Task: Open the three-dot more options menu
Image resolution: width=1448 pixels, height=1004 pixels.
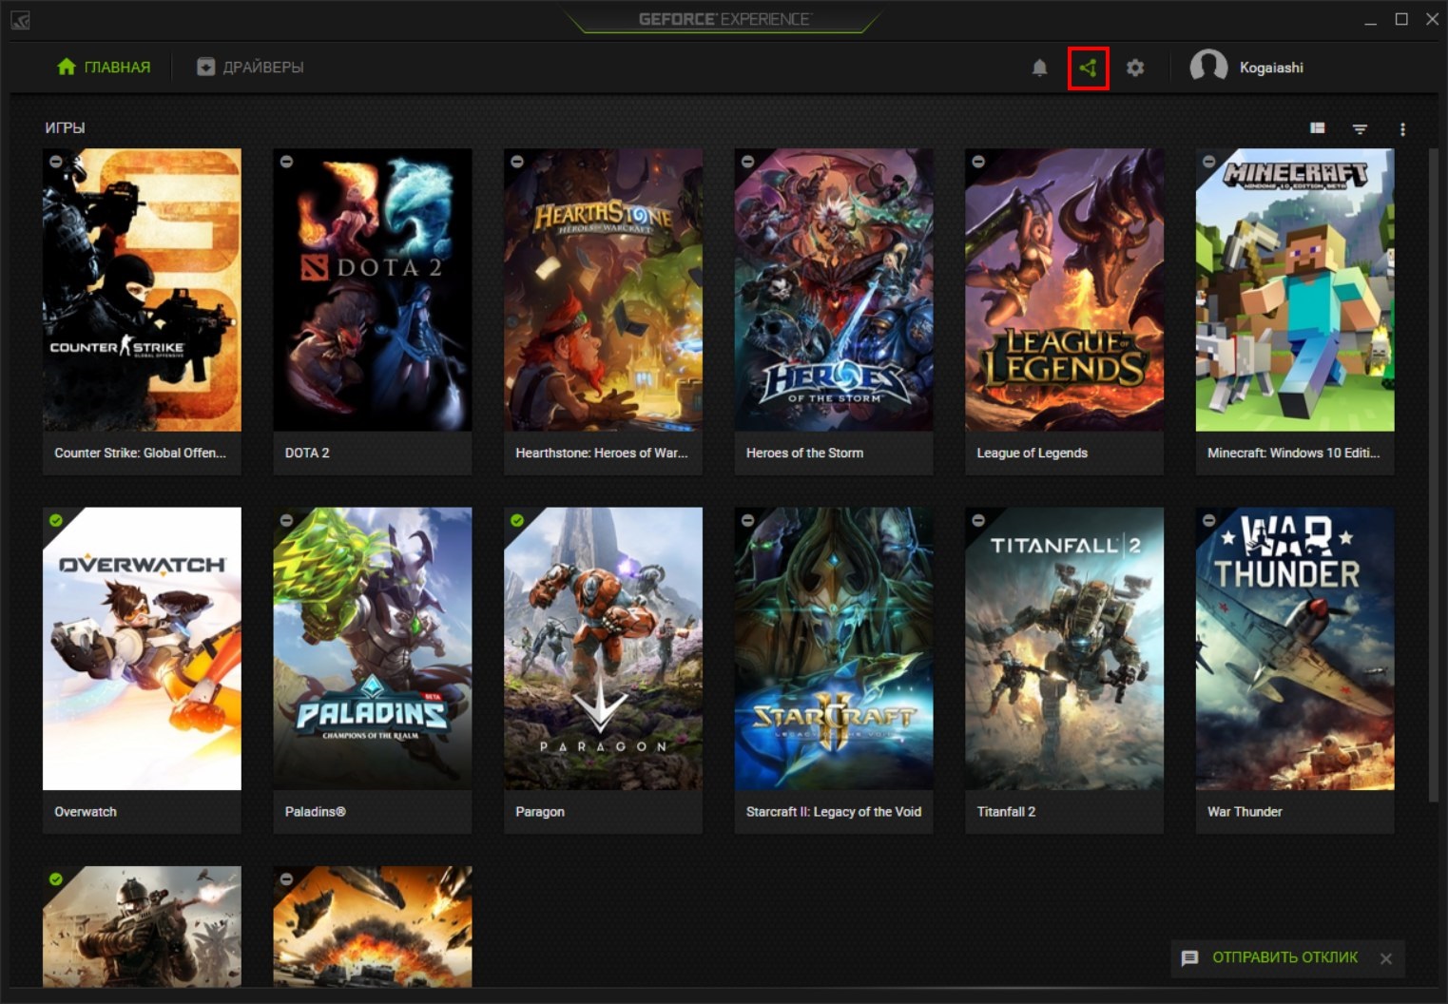Action: click(x=1401, y=128)
